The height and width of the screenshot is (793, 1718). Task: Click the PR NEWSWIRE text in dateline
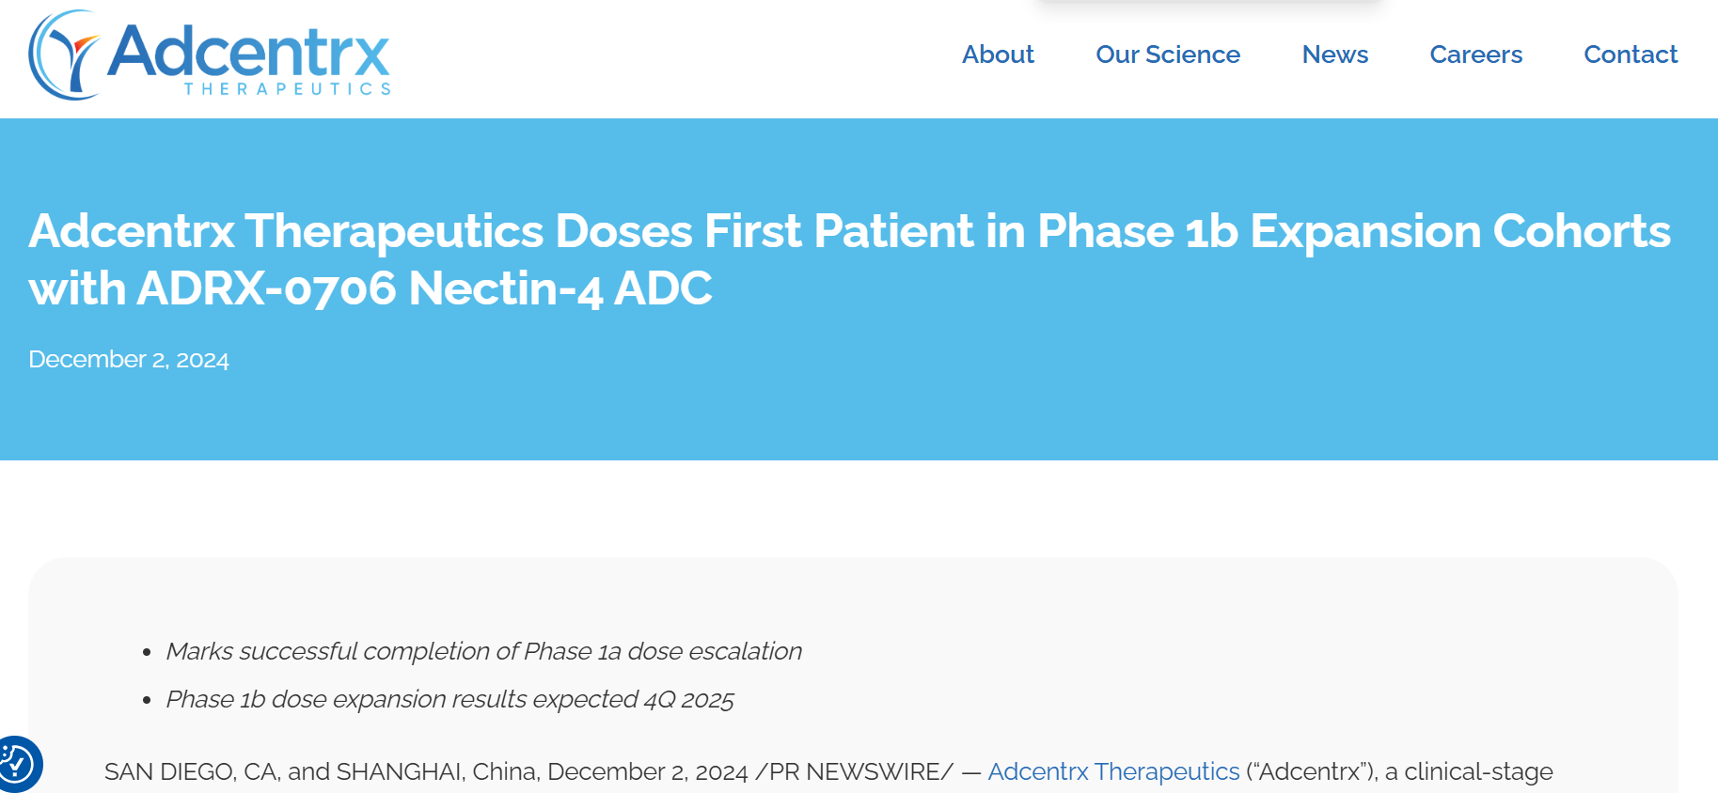[x=855, y=771]
